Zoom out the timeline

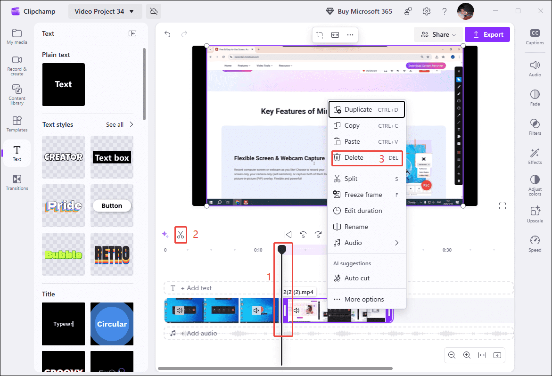[x=452, y=355]
